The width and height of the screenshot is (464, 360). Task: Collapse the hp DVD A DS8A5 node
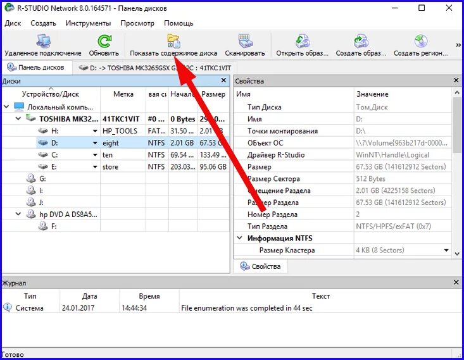18,214
